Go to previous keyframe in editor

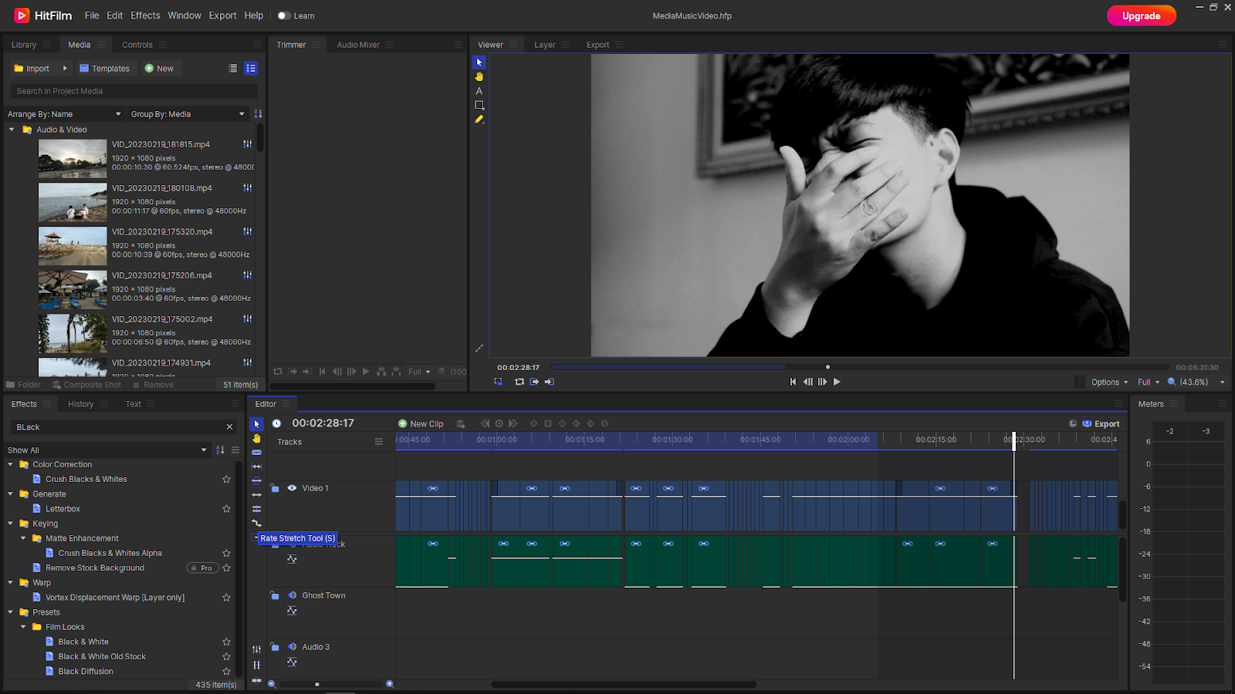[485, 423]
